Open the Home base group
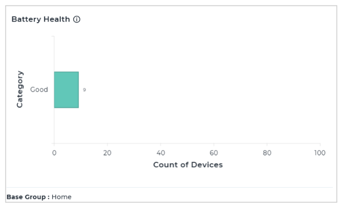Screen dimensions: 343x206 [61, 197]
